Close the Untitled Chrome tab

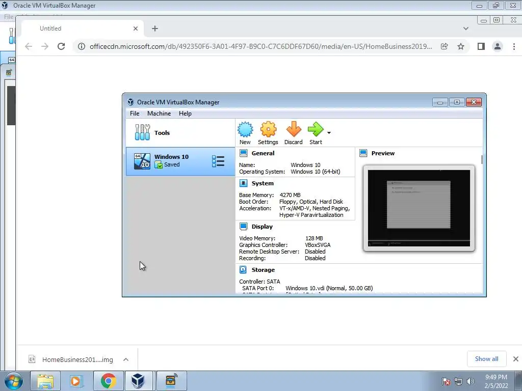[136, 29]
